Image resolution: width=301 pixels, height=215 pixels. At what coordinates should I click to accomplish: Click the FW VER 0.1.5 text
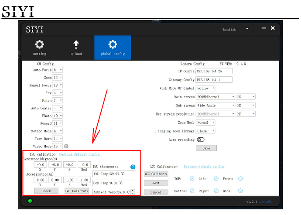point(233,64)
